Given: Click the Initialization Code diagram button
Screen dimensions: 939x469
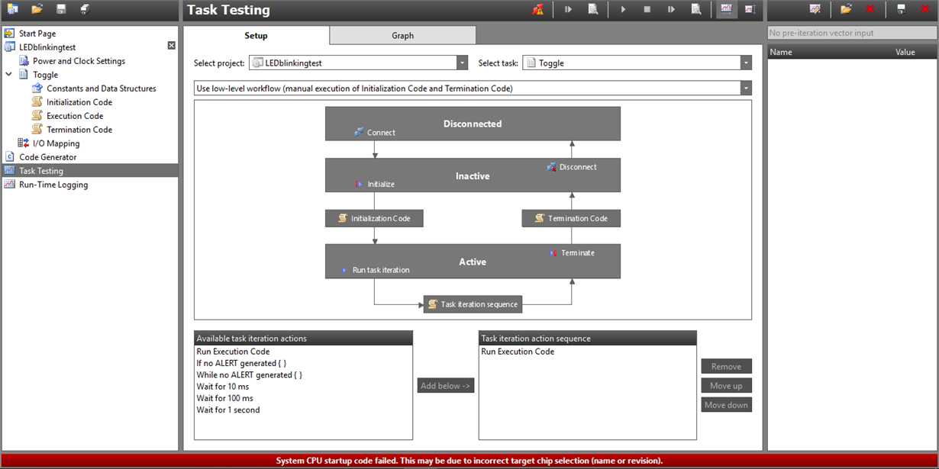Looking at the screenshot, I should (x=374, y=219).
